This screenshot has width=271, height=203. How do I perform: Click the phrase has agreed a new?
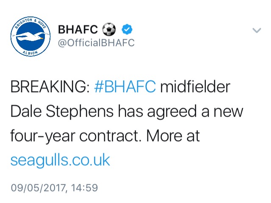tap(181, 112)
